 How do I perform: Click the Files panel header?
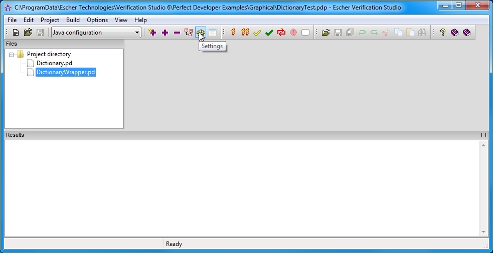pos(64,44)
